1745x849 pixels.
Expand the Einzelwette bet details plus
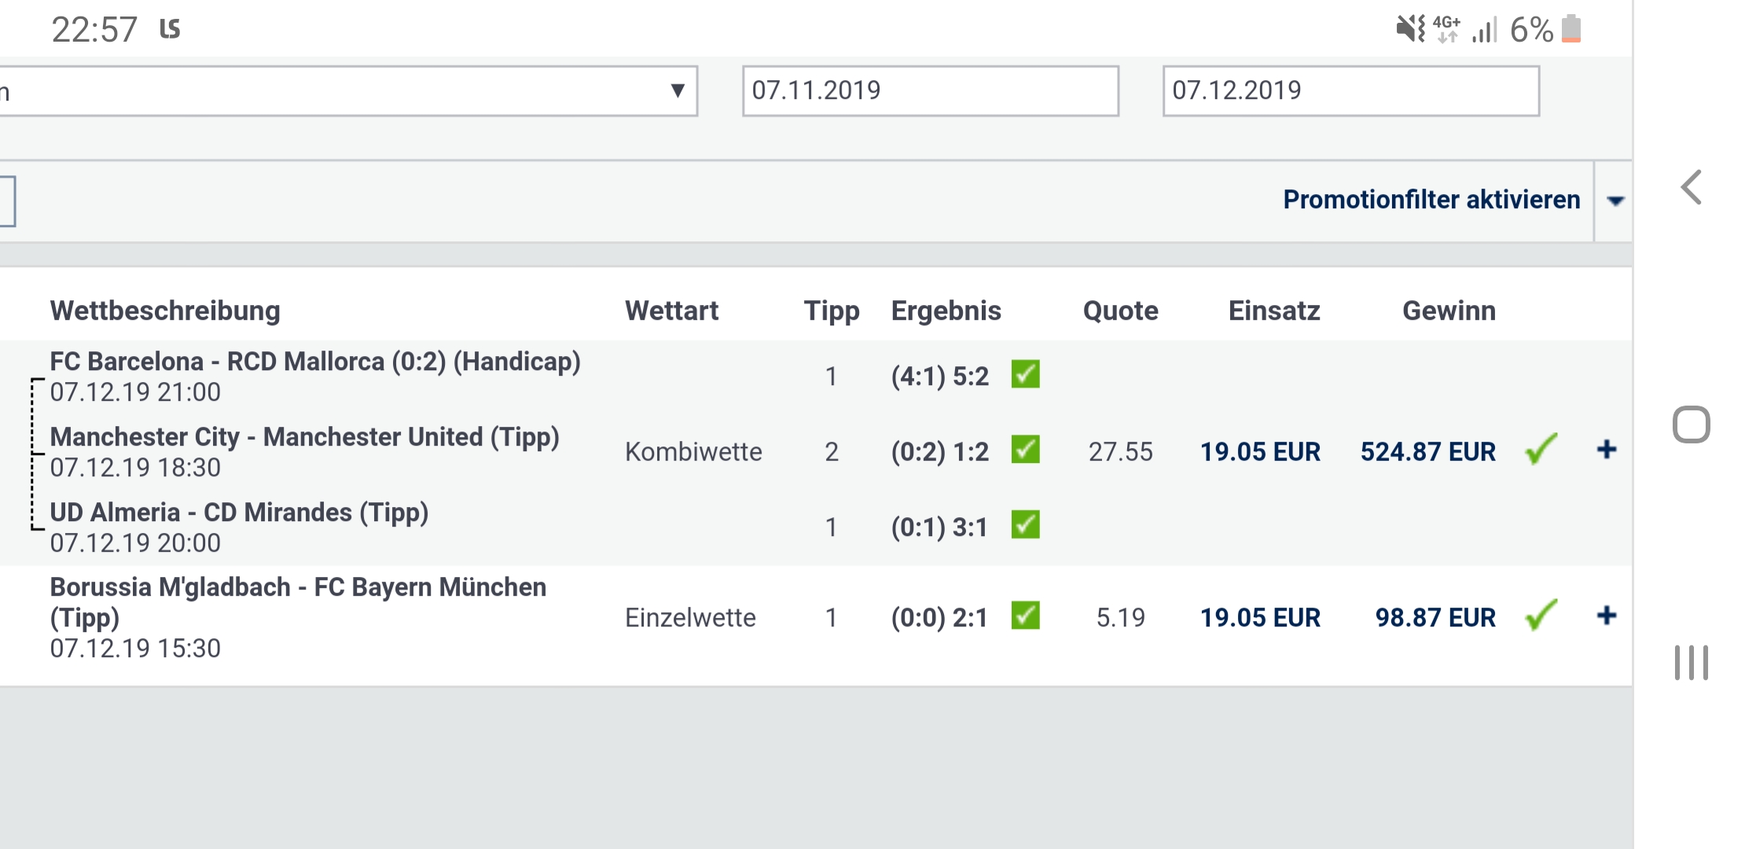[x=1607, y=616]
